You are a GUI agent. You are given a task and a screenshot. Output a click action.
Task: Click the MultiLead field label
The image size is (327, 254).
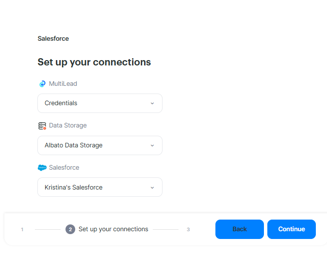(x=63, y=84)
